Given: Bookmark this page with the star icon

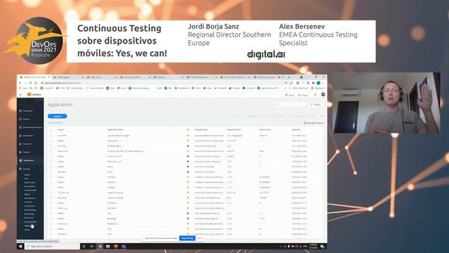Looking at the screenshot, I should point(291,83).
